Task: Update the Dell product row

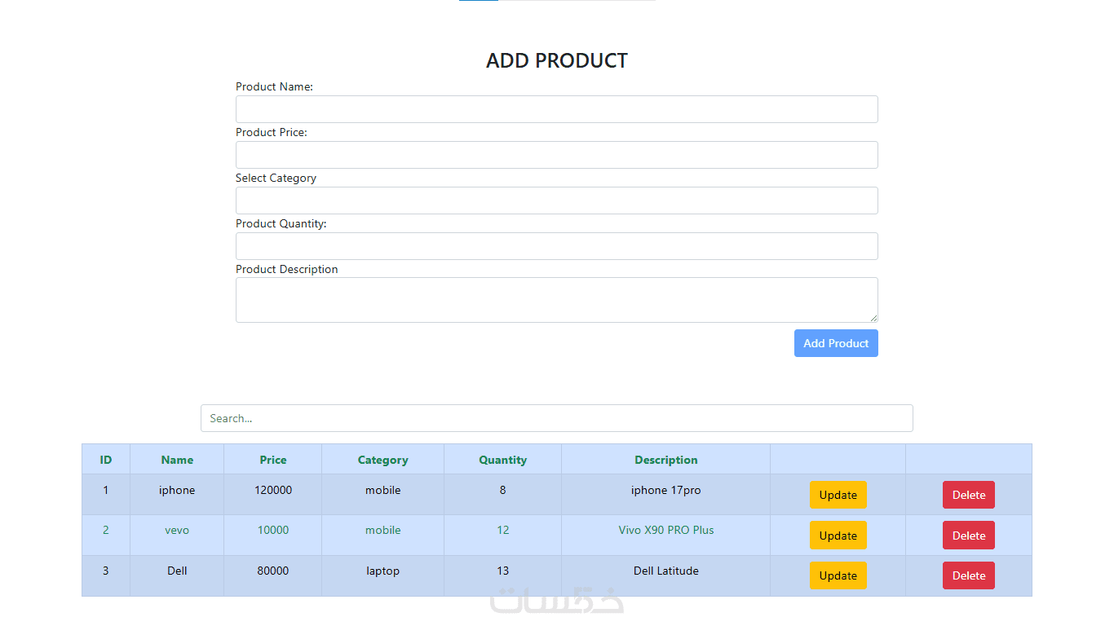Action: [838, 575]
